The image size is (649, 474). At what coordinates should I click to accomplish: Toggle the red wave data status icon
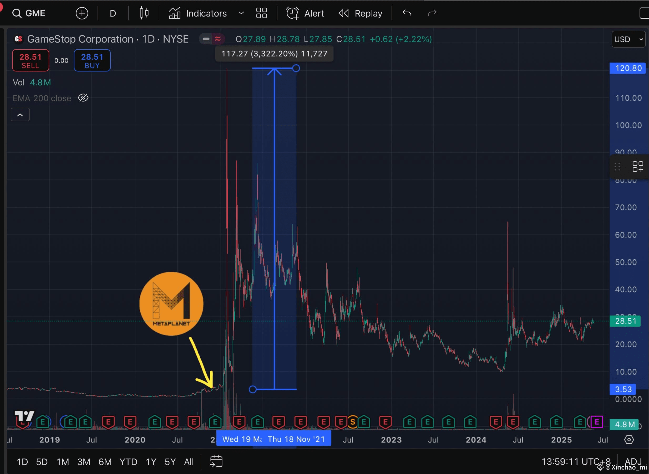click(x=218, y=39)
